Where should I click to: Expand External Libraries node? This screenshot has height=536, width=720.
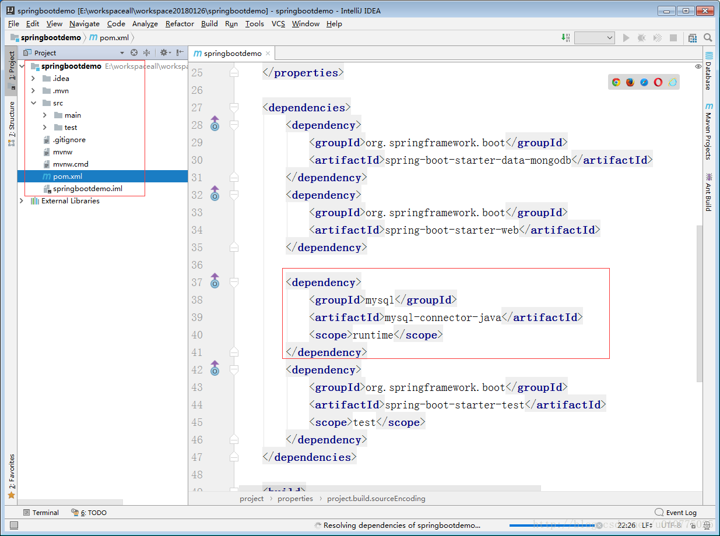click(x=22, y=200)
